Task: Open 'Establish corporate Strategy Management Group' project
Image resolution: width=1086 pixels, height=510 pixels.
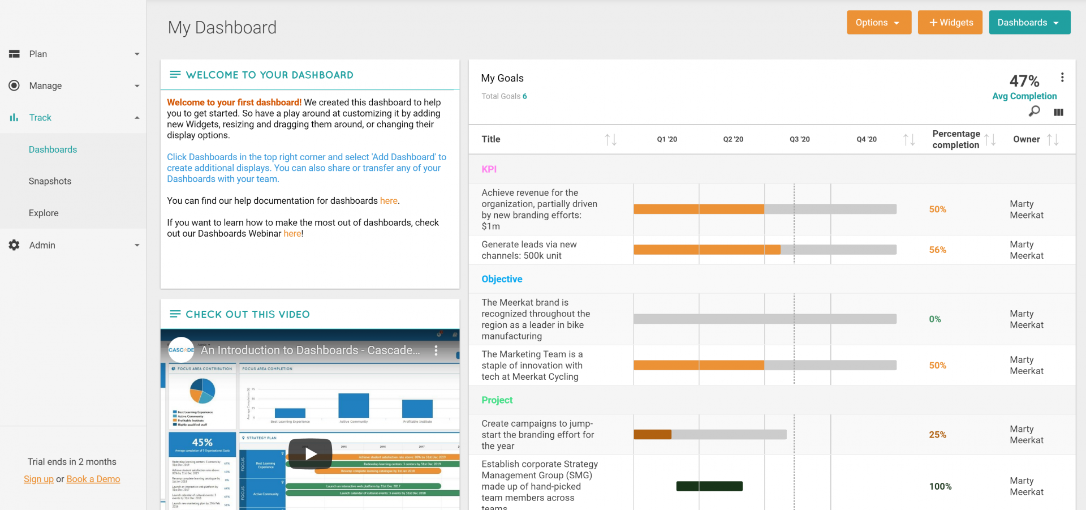Action: coord(540,486)
